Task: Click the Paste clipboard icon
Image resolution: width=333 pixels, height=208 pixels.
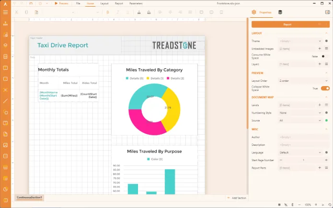Action: coord(36,12)
